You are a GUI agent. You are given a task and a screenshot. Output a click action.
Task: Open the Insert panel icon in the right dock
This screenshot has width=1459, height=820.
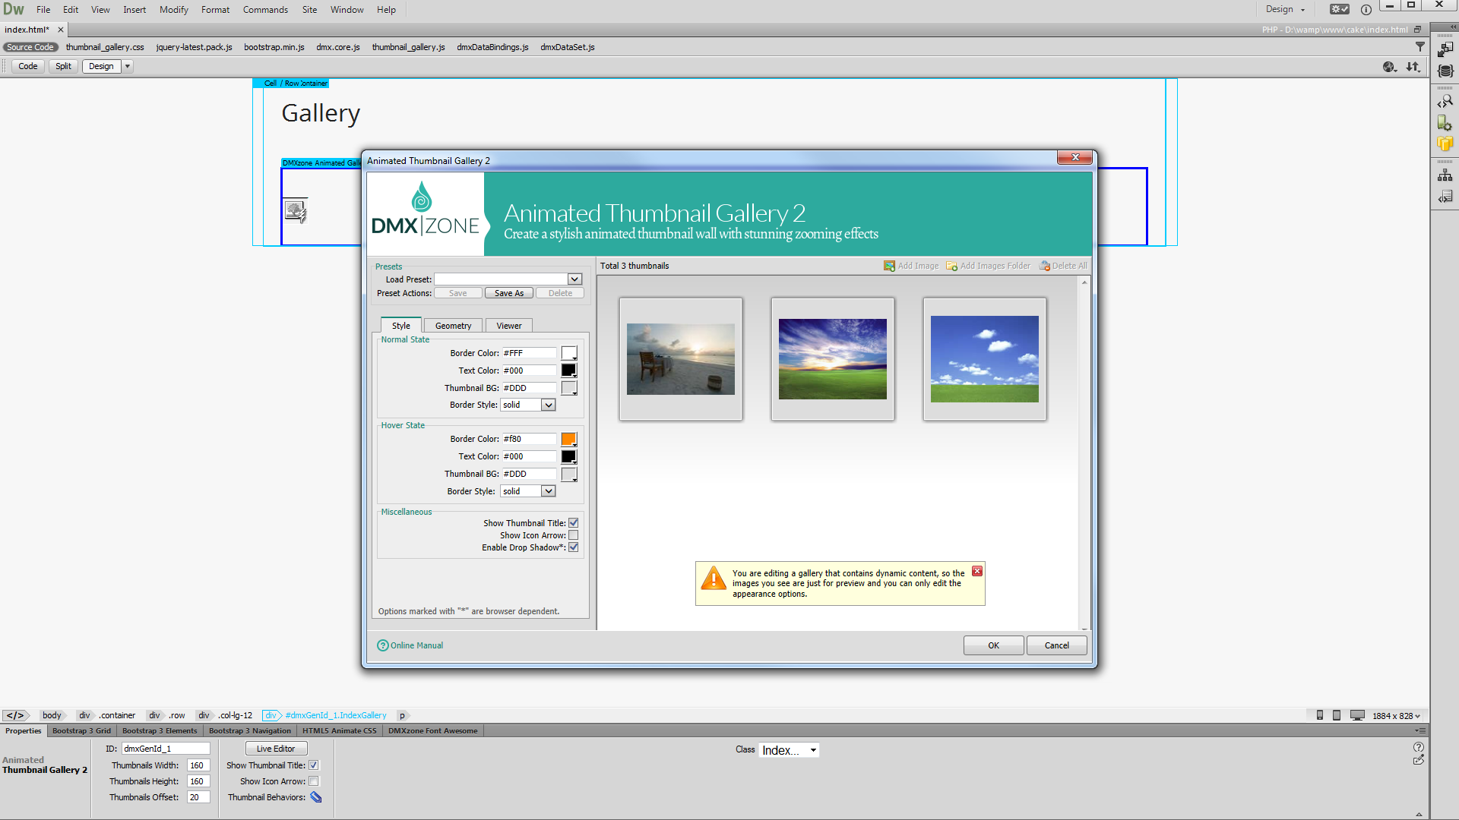(x=1445, y=49)
